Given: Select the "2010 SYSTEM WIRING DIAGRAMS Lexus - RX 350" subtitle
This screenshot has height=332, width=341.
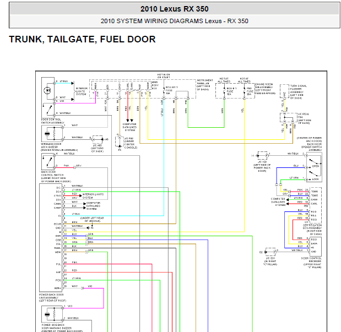Looking at the screenshot, I should tap(174, 21).
